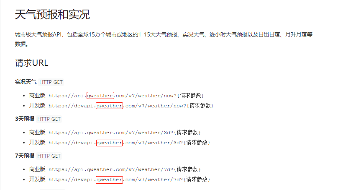Click the 商业版 weather/3d API URL
The image size is (338, 190).
coord(125,133)
